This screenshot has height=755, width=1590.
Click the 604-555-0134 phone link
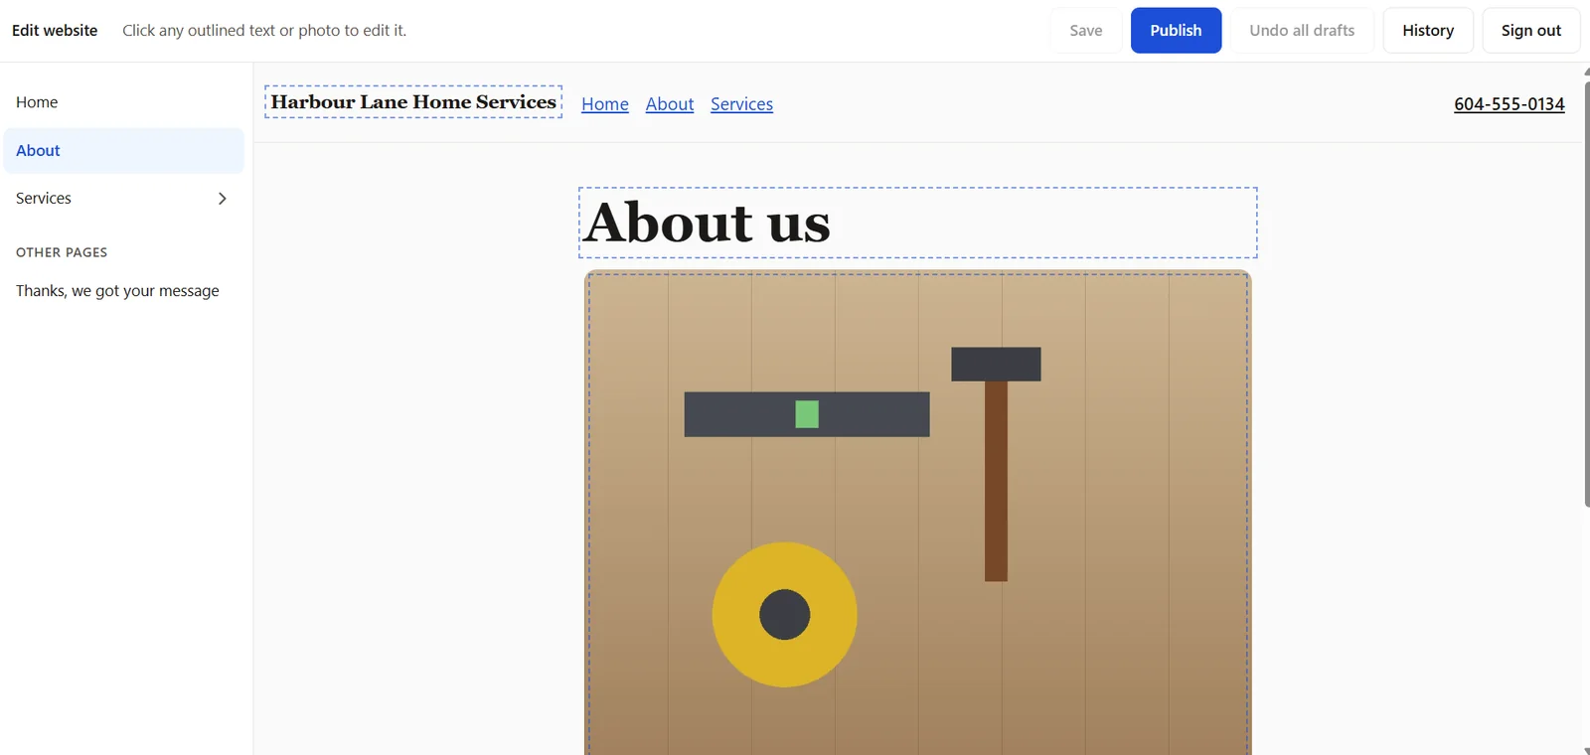pyautogui.click(x=1509, y=104)
